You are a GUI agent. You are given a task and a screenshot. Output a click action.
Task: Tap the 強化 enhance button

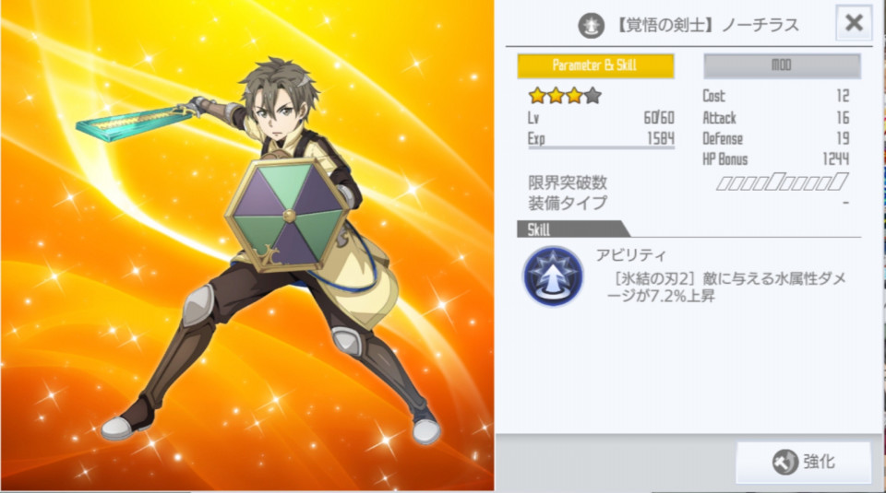803,462
